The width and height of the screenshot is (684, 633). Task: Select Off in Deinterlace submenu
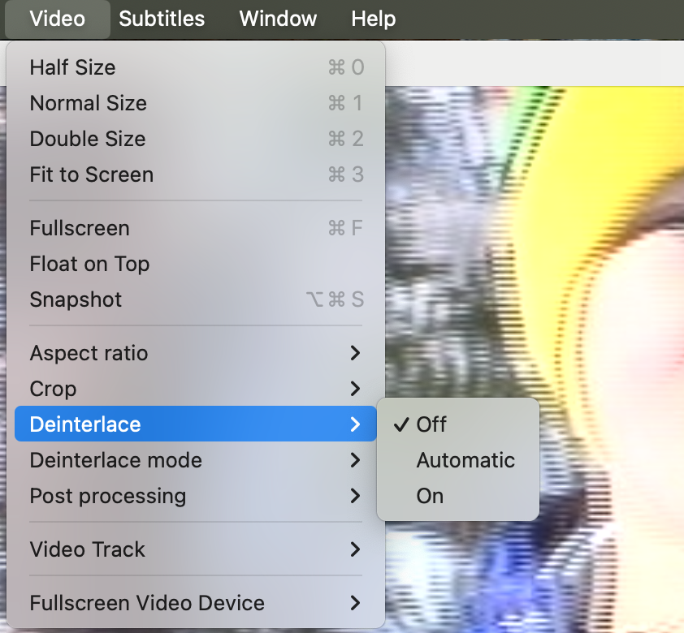click(x=431, y=424)
